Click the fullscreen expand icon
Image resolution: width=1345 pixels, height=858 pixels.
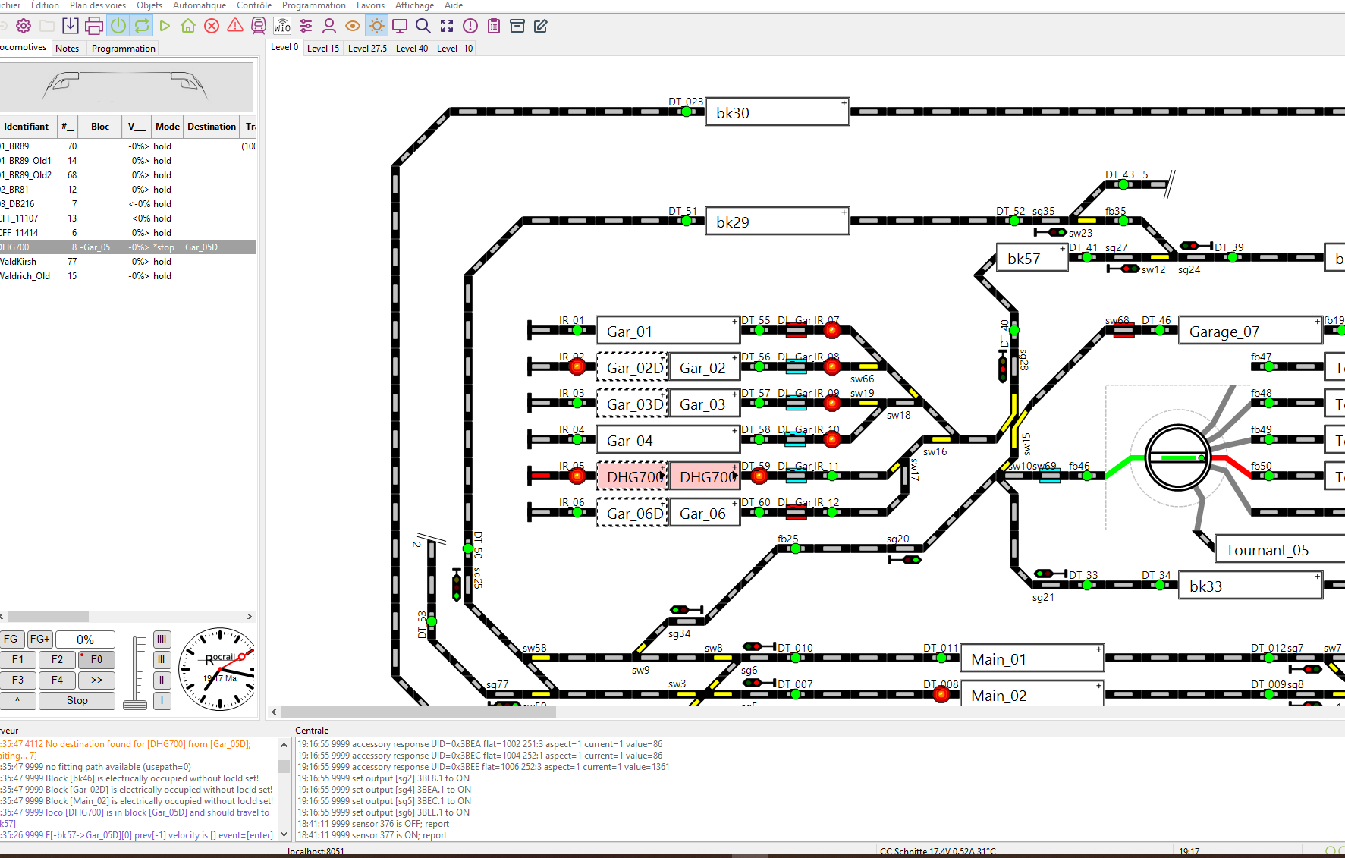point(447,26)
